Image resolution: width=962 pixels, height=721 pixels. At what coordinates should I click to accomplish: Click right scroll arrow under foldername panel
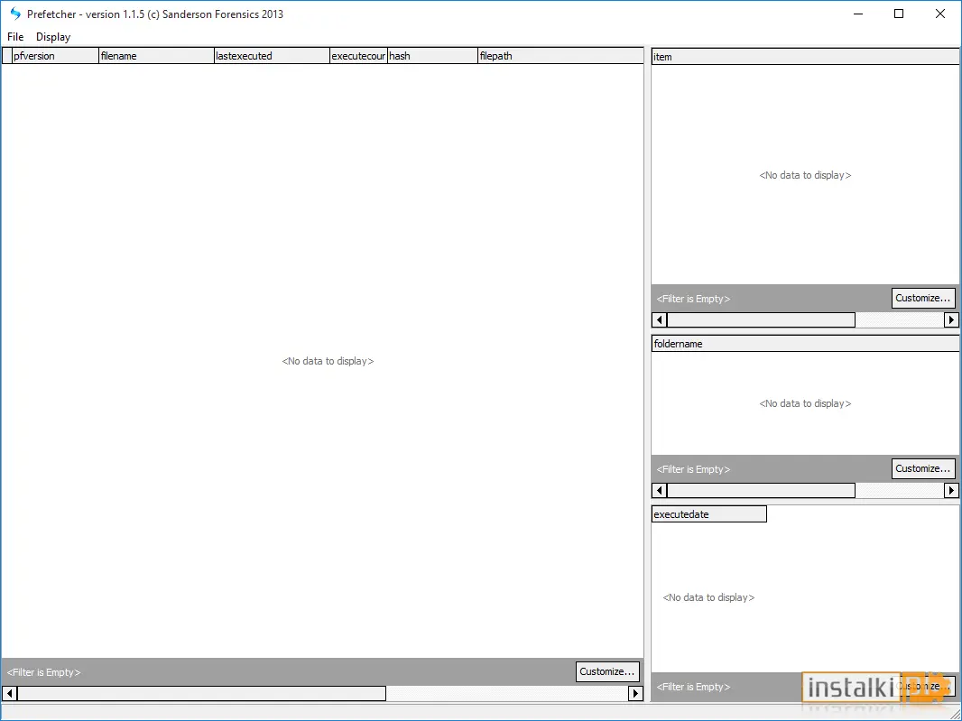tap(951, 490)
